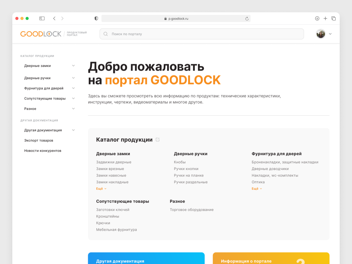352x264 pixels.
Task: Show tab overview icon
Action: click(334, 18)
